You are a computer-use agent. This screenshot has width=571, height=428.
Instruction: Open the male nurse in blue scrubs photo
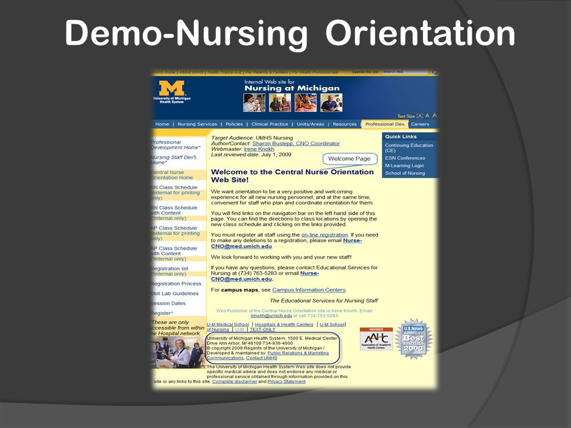331,103
